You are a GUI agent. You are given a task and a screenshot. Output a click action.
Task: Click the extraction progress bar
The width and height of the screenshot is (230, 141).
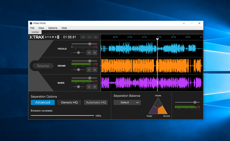[62, 115]
